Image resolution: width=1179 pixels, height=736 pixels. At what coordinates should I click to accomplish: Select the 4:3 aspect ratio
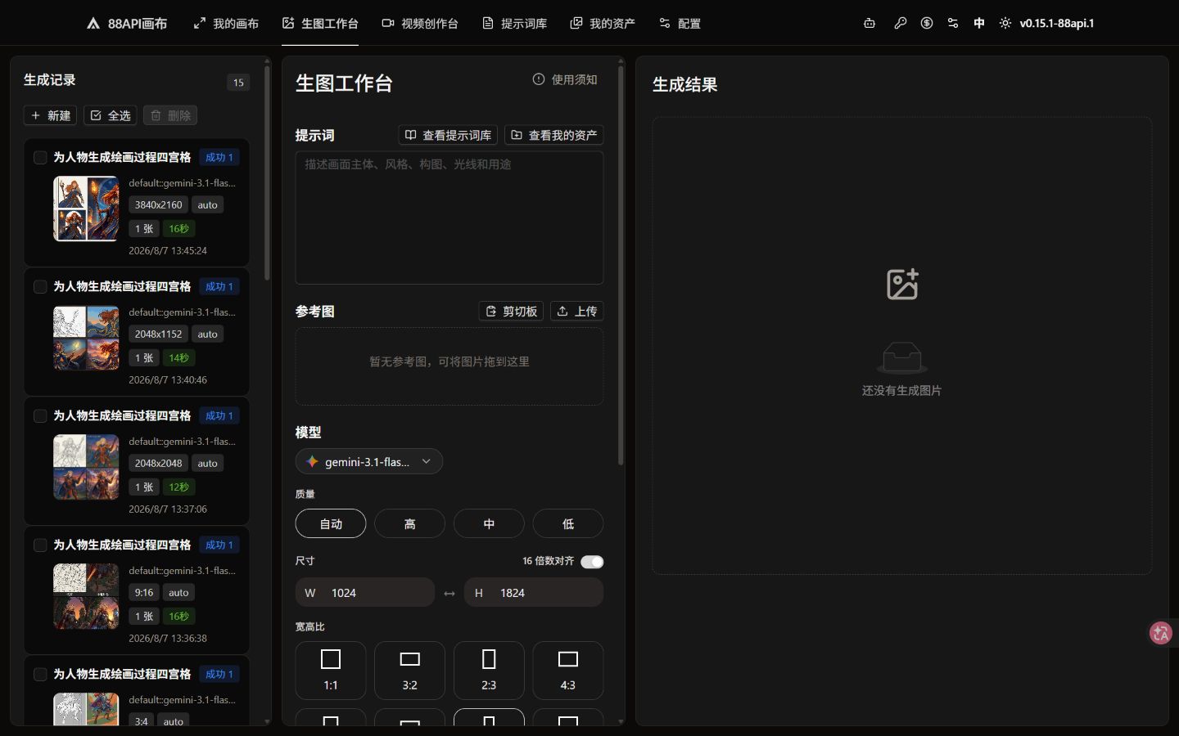[x=568, y=671]
